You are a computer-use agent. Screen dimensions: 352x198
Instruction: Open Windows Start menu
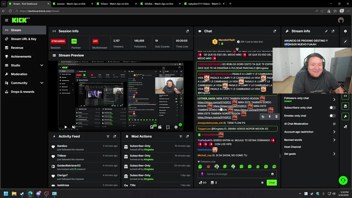tap(6, 194)
